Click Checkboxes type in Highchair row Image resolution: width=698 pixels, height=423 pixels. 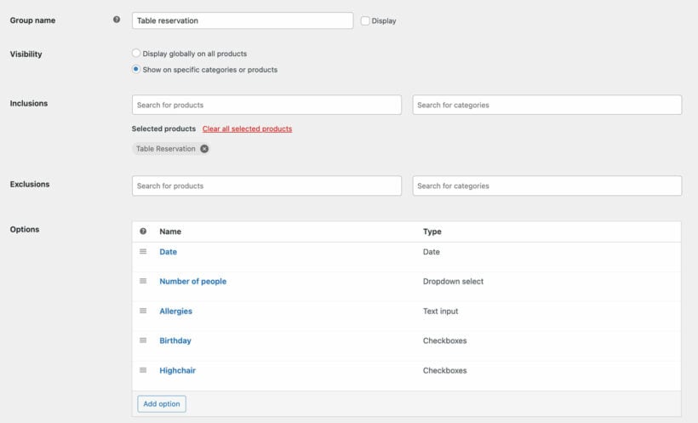pyautogui.click(x=444, y=370)
